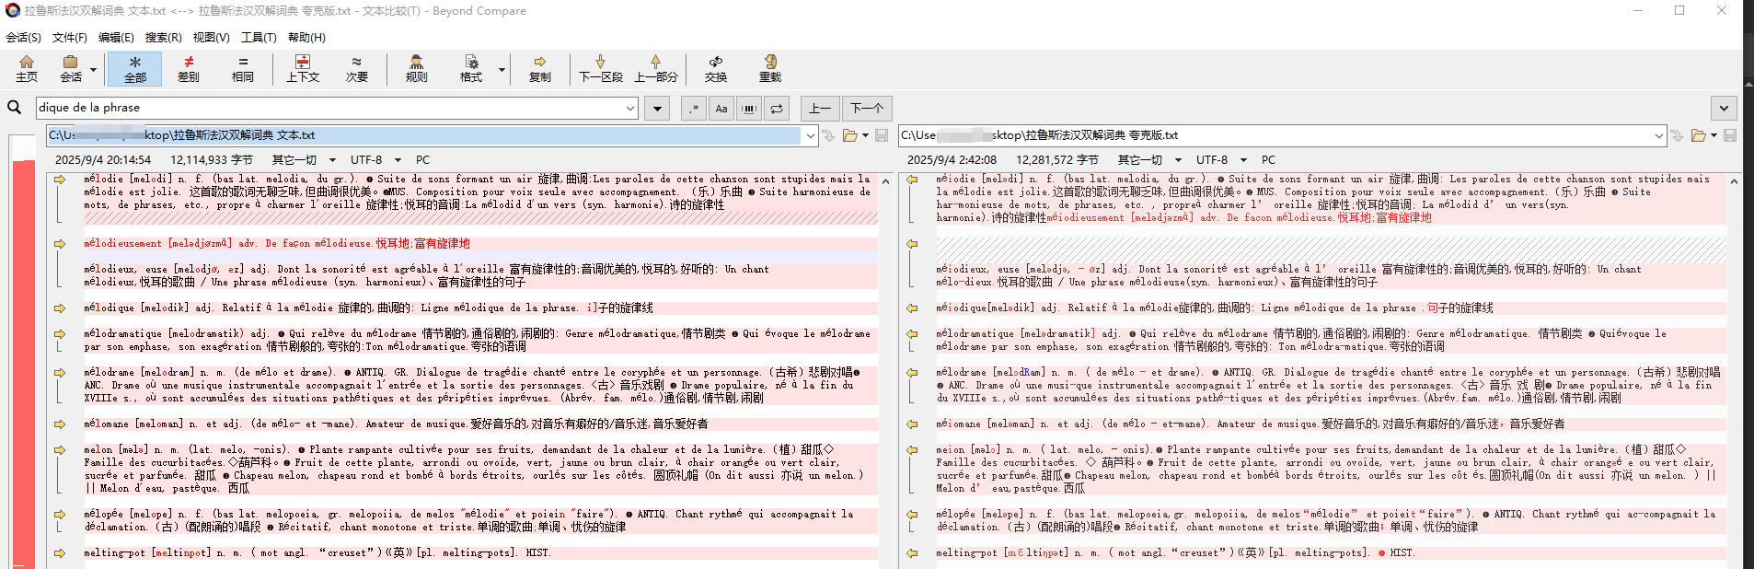Open the search text history dropdown

(x=630, y=109)
